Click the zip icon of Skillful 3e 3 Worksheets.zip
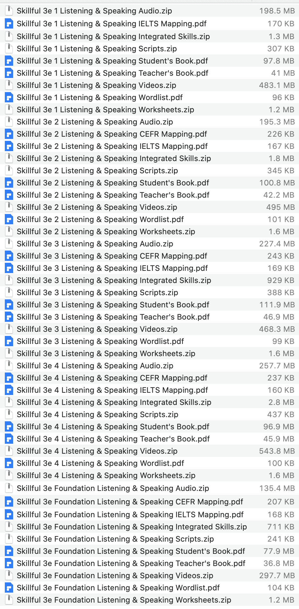This screenshot has width=299, height=609. point(9,353)
